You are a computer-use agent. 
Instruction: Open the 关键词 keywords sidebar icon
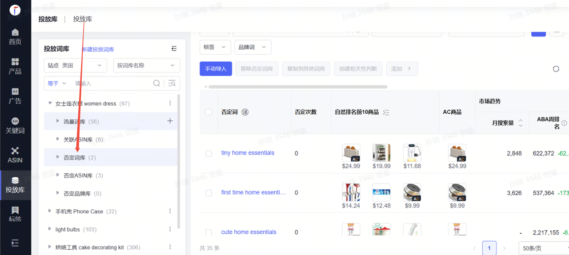tap(15, 126)
